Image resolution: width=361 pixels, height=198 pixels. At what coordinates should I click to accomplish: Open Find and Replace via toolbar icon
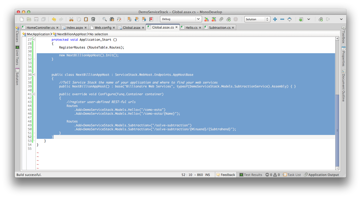(119, 19)
